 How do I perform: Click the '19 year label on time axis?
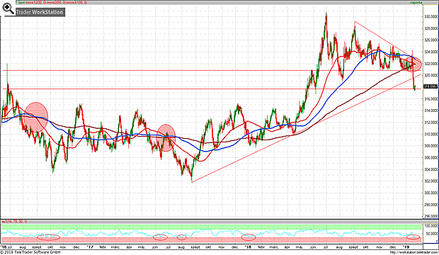(406, 247)
